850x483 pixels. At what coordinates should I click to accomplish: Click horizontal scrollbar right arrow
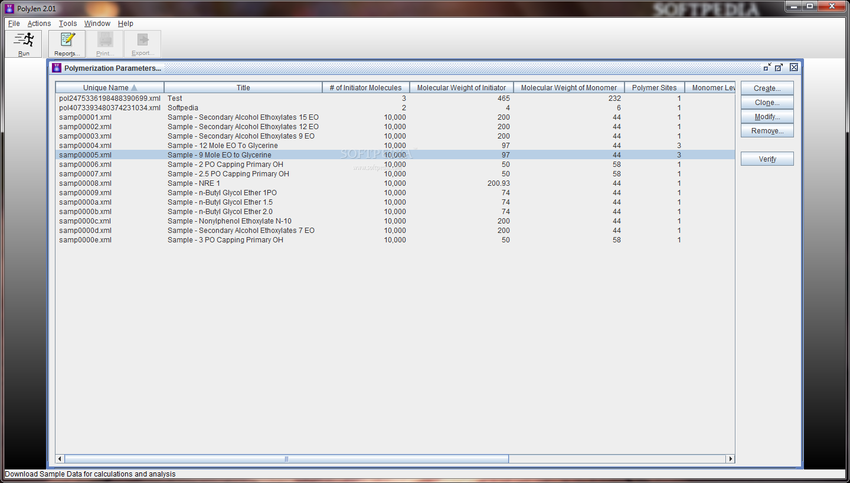tap(730, 459)
